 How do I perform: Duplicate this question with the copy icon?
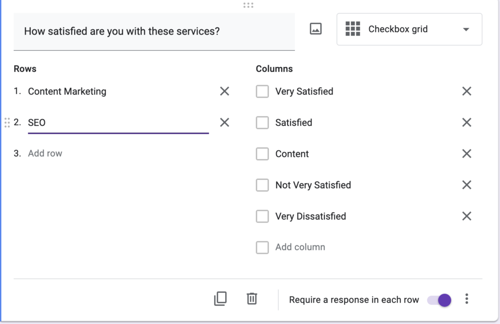[x=220, y=299]
